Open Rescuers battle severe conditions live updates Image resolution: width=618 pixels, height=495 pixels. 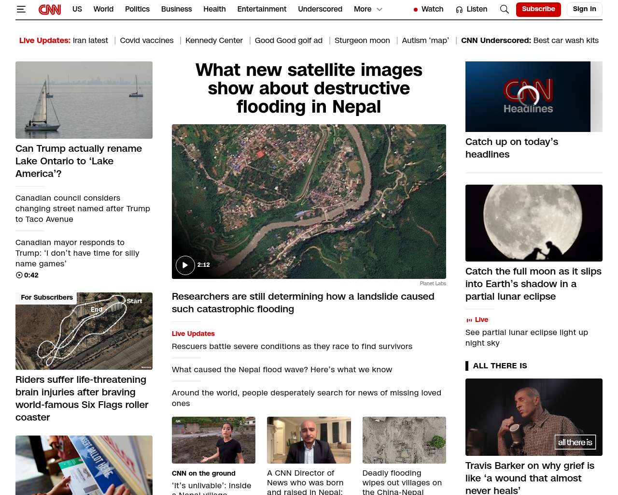point(292,347)
